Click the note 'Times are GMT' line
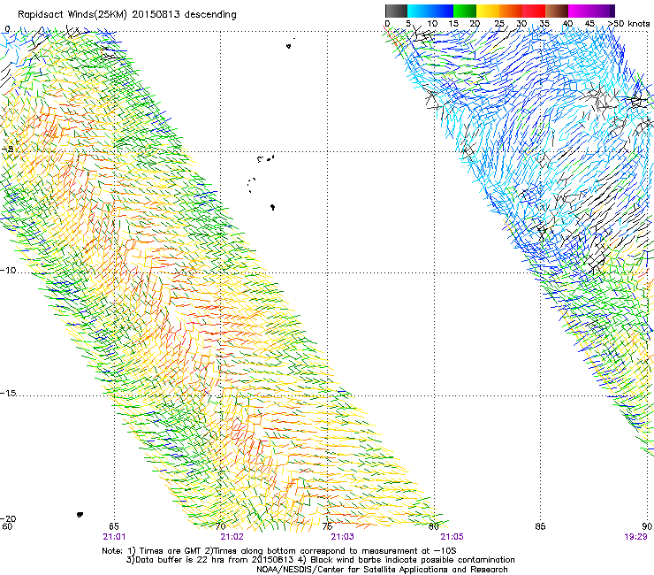Viewport: 654px width, 575px height. coord(279,551)
